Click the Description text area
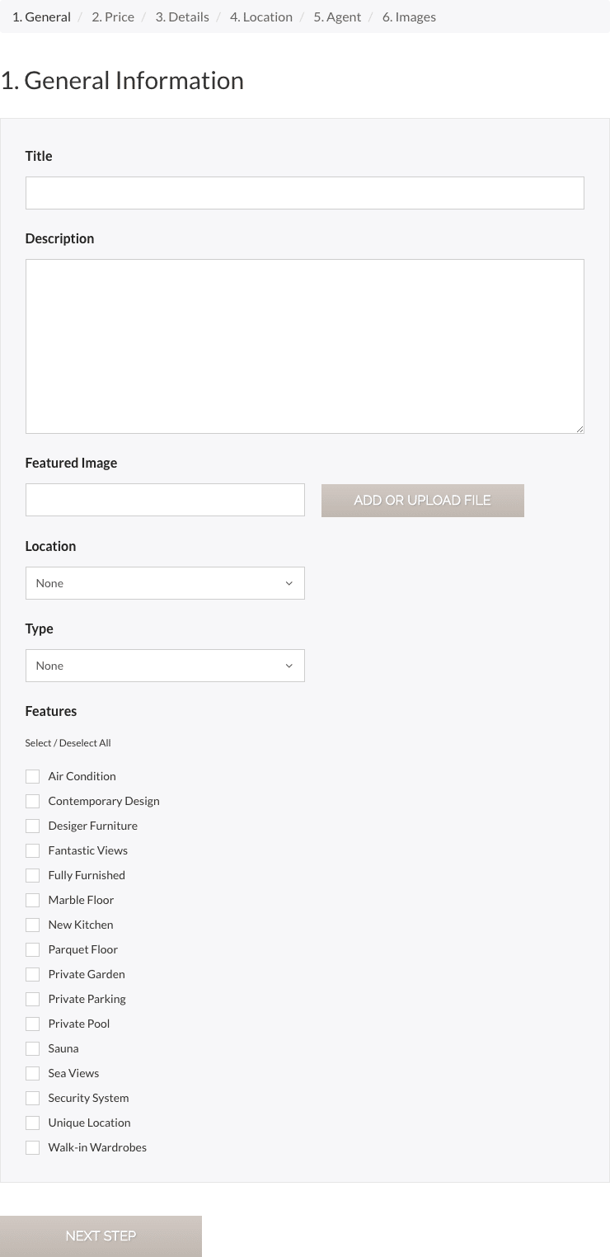This screenshot has width=610, height=1257. pos(304,346)
